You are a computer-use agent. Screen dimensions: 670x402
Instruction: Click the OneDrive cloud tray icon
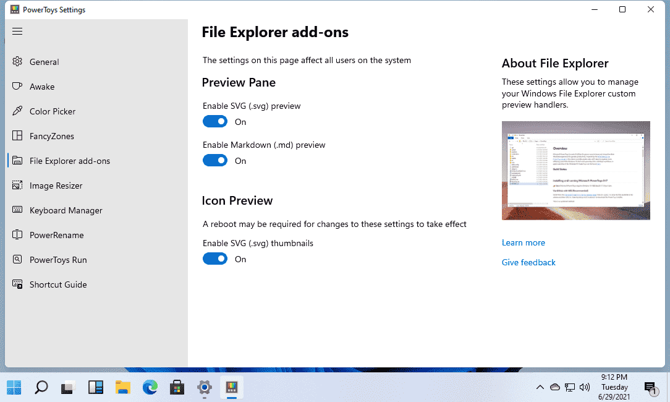point(554,387)
